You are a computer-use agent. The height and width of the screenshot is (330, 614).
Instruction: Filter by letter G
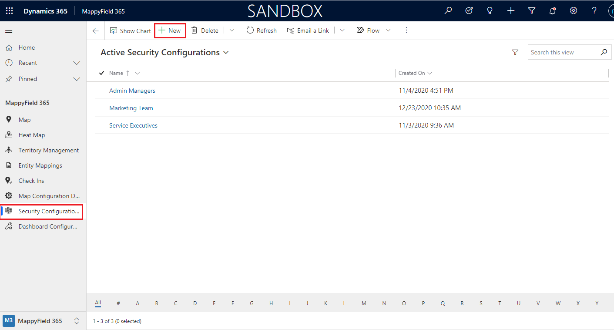(x=252, y=303)
